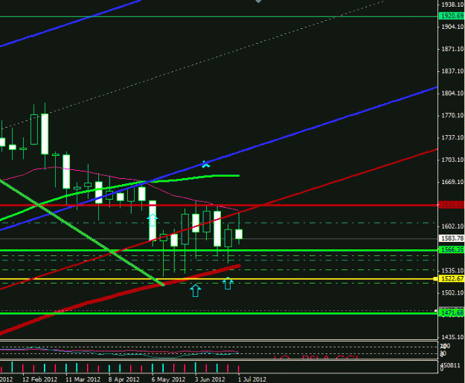Viewport: 465px width, 383px height.
Task: Select the cyan cross marker on the blue trendline
Action: click(x=205, y=164)
